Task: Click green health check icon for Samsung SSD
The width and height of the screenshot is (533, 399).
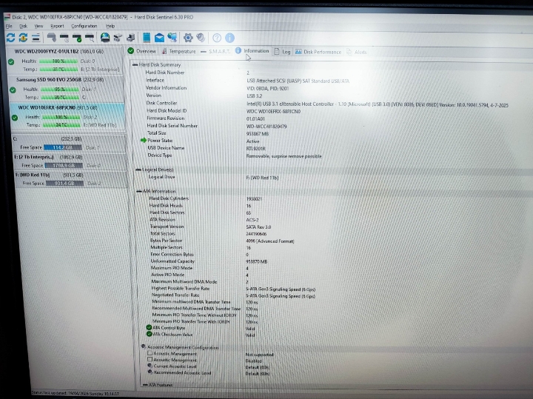Action: click(x=13, y=90)
